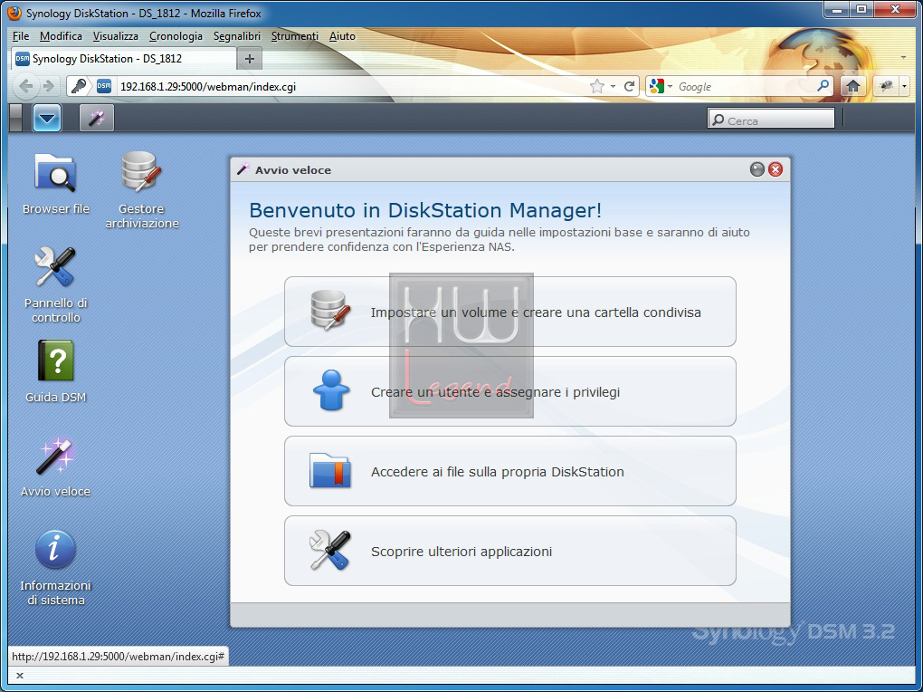
Task: Click the search magnifier icon
Action: 823,86
